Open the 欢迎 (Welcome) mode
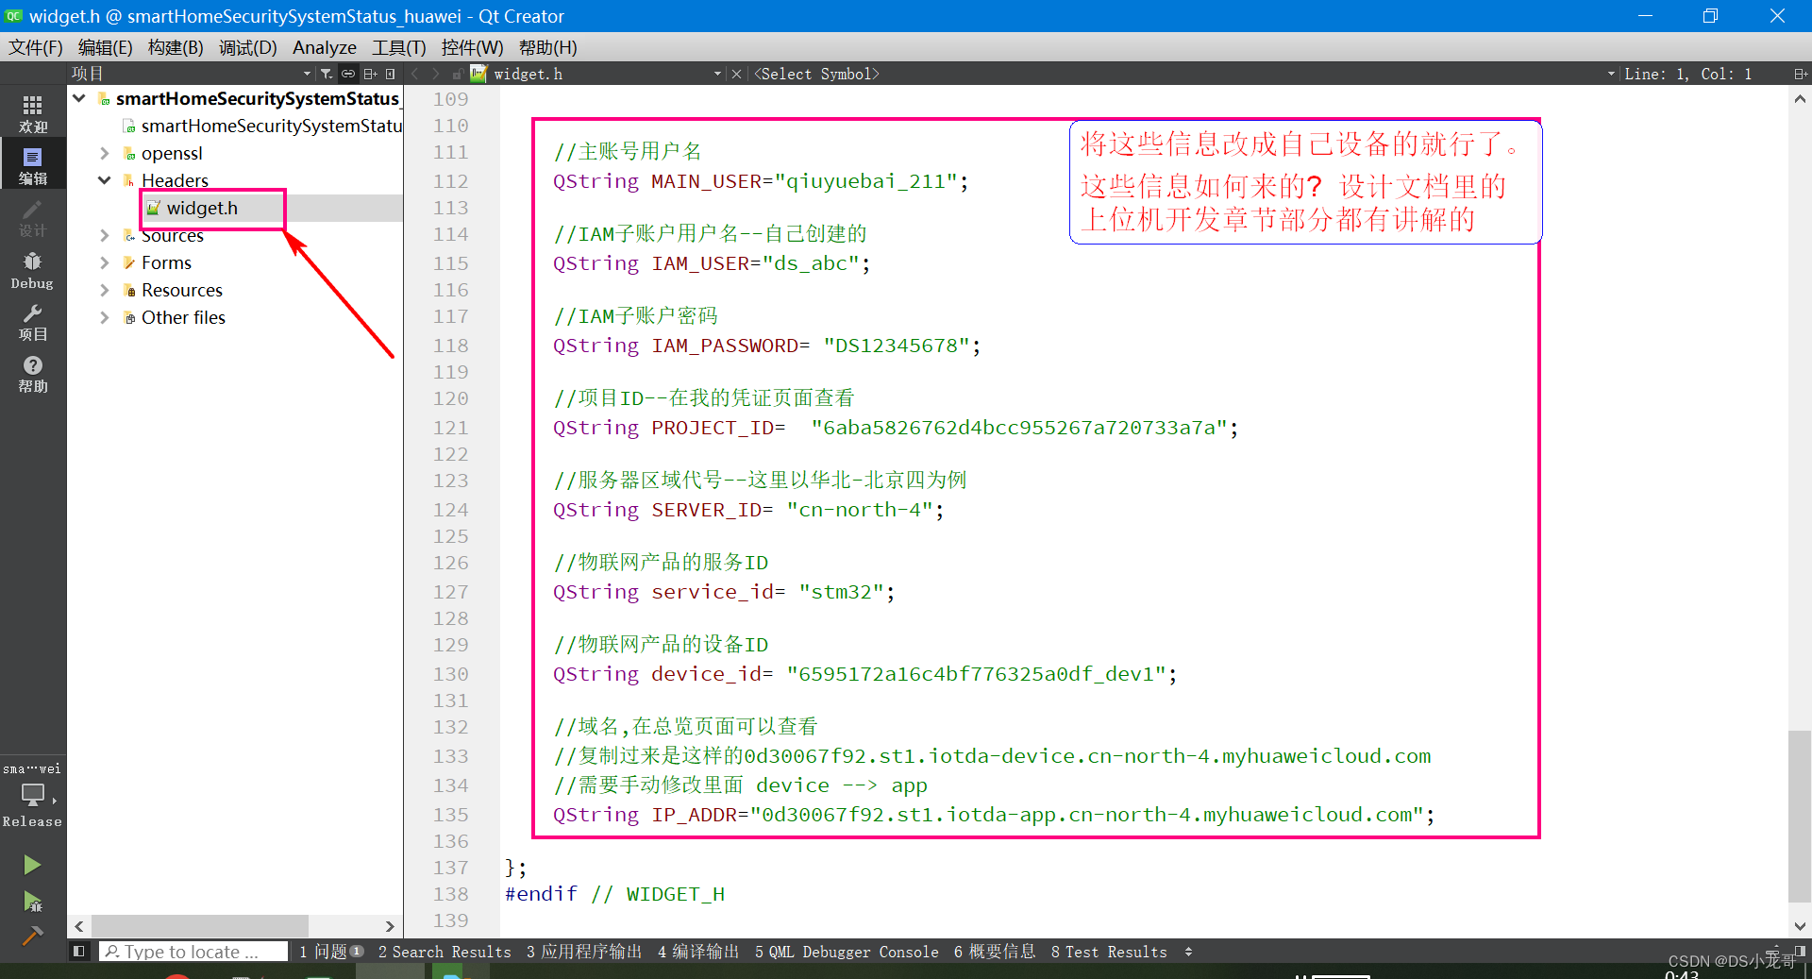The width and height of the screenshot is (1812, 979). click(x=33, y=113)
